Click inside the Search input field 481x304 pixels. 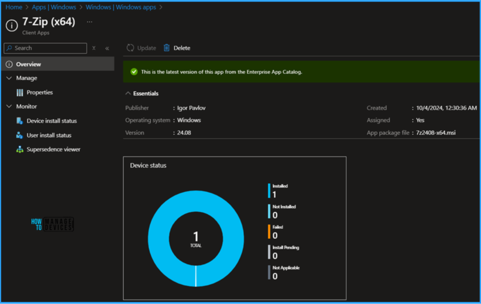(46, 48)
